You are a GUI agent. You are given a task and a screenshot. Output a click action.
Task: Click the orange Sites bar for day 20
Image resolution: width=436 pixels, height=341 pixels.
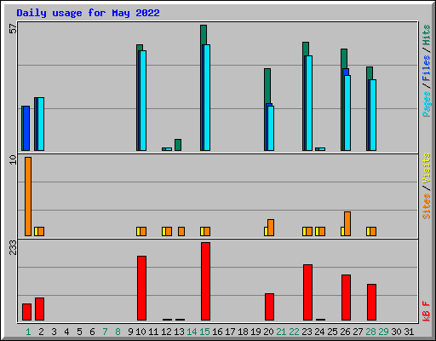tap(271, 228)
